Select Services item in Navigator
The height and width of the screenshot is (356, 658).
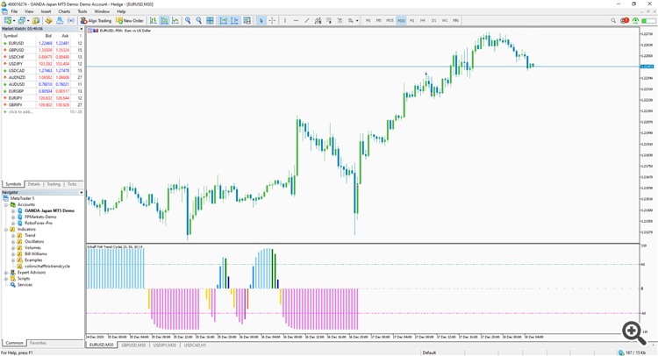(25, 285)
